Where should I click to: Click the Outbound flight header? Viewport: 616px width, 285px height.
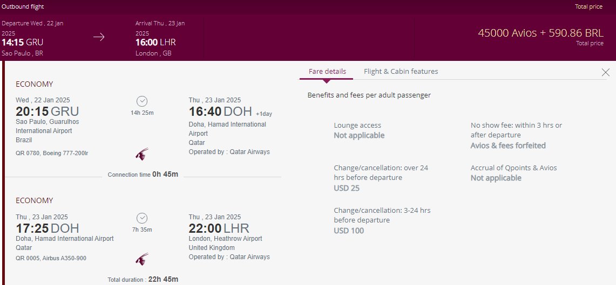pyautogui.click(x=23, y=6)
